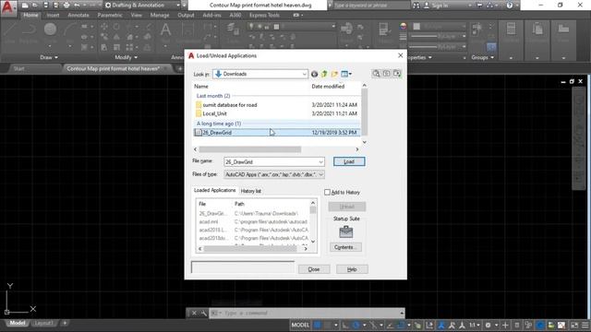
Task: Open the Local_Unit folder
Action: (211, 113)
